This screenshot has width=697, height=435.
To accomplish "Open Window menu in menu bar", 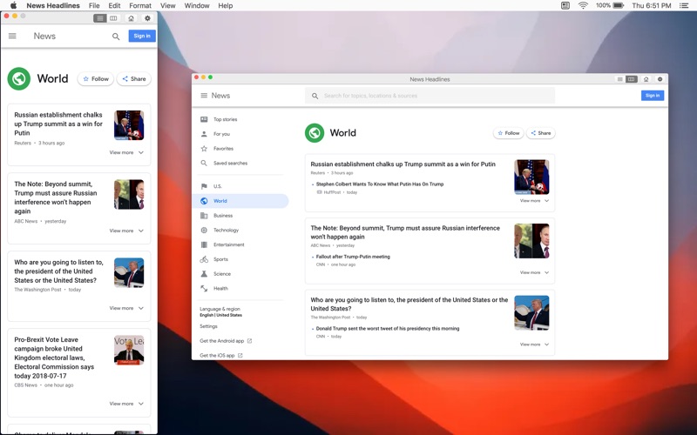I will pos(197,6).
